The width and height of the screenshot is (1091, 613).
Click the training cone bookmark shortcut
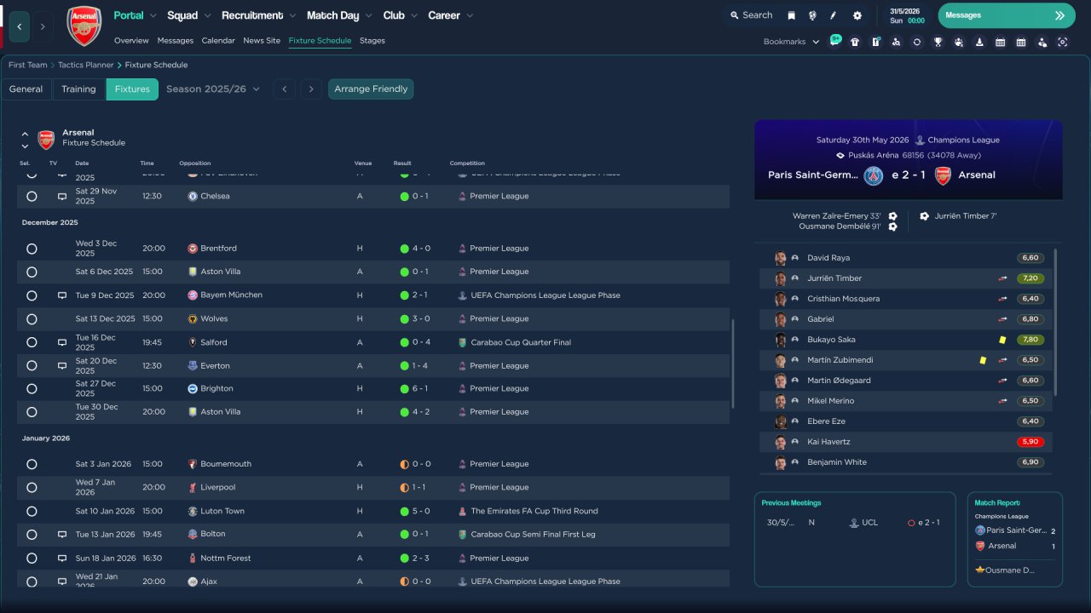tap(979, 42)
